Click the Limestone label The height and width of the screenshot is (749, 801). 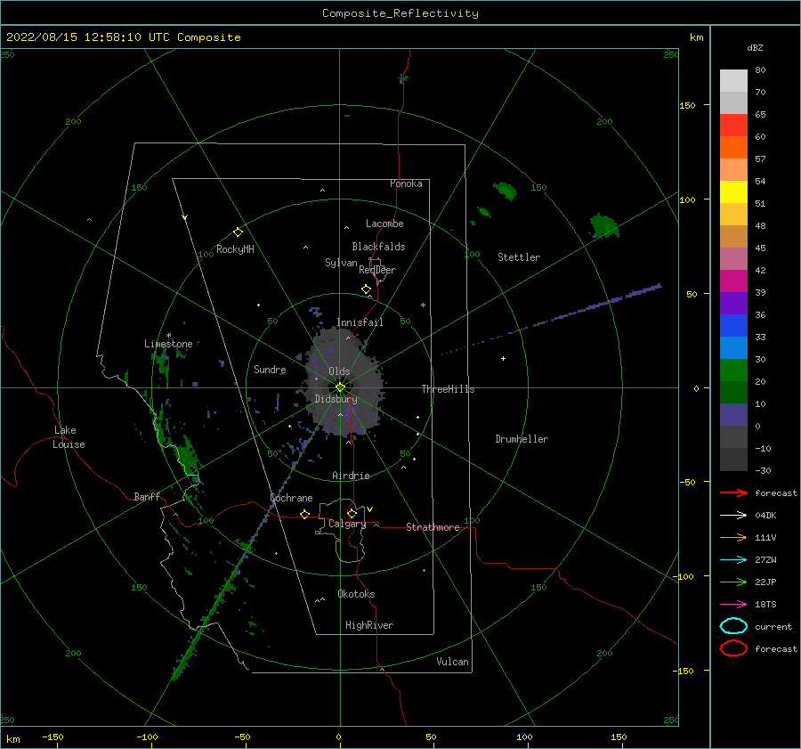(x=168, y=344)
